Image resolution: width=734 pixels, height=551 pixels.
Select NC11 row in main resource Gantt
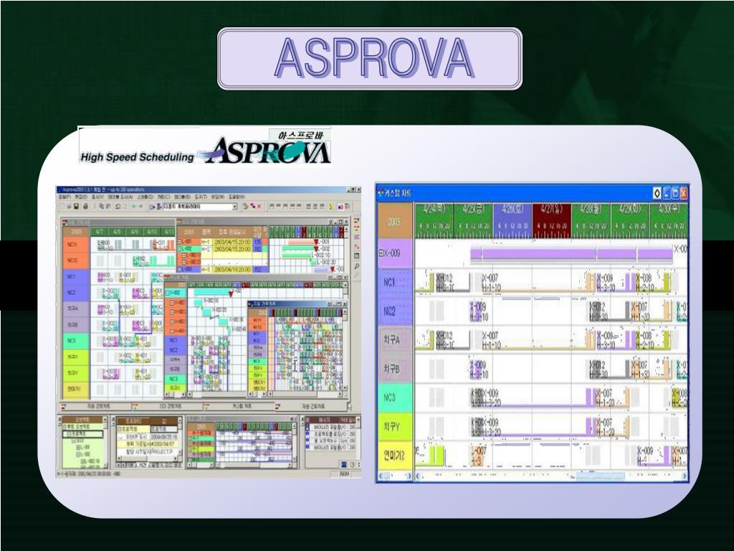[75, 245]
